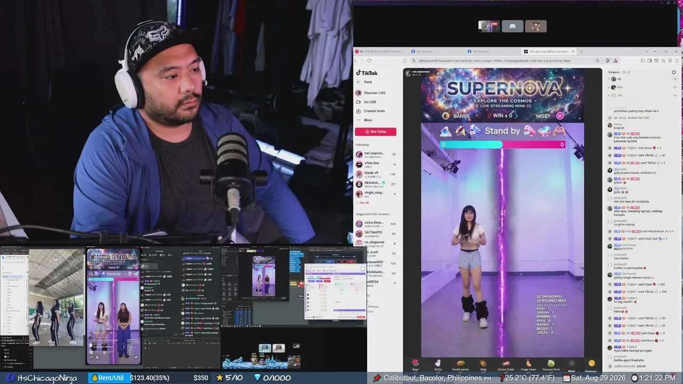Open blank.s9 in the Following list
The image size is (683, 384).
[376, 174]
